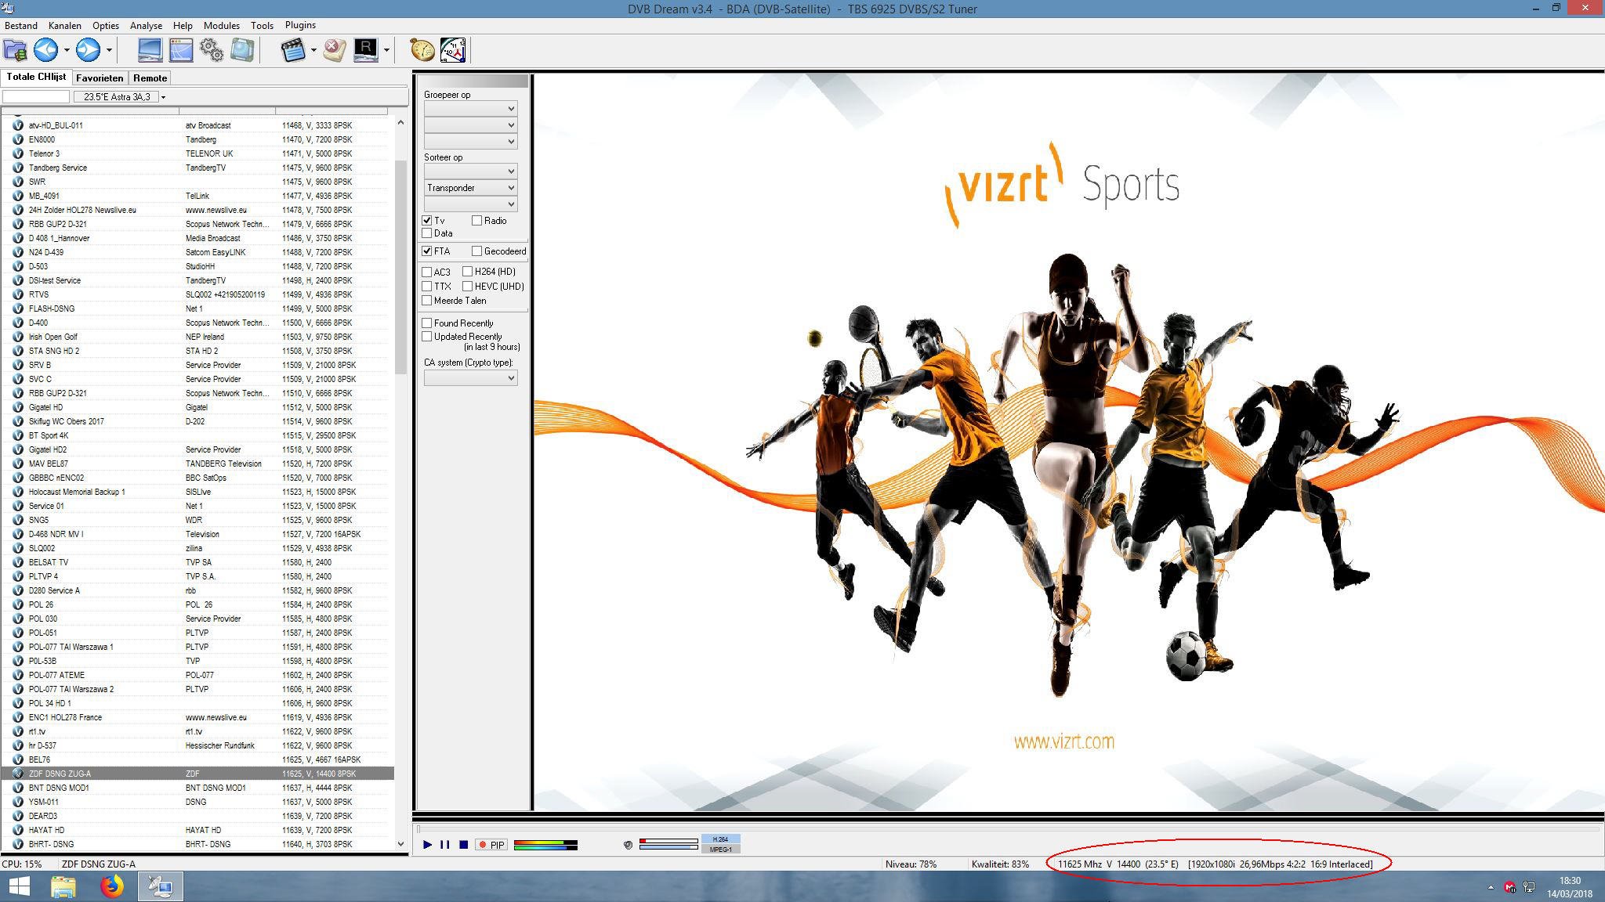Enable the Data filter checkbox
Viewport: 1605px width, 902px height.
pos(427,233)
